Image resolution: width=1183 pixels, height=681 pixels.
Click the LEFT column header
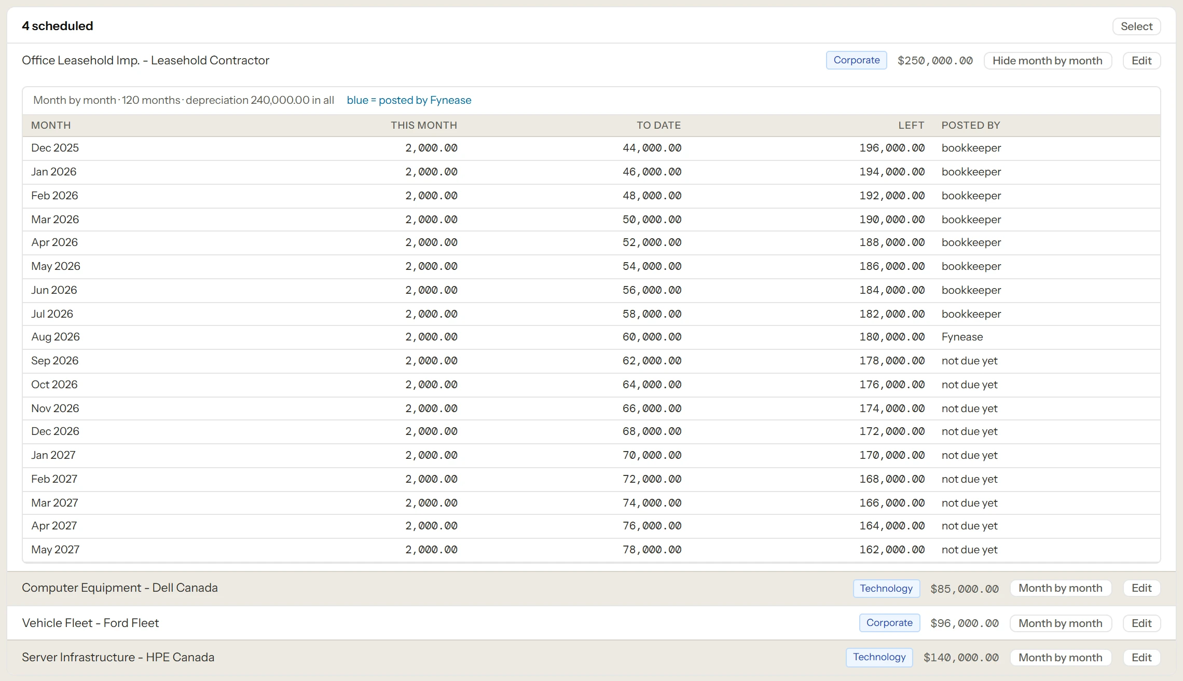pyautogui.click(x=911, y=125)
